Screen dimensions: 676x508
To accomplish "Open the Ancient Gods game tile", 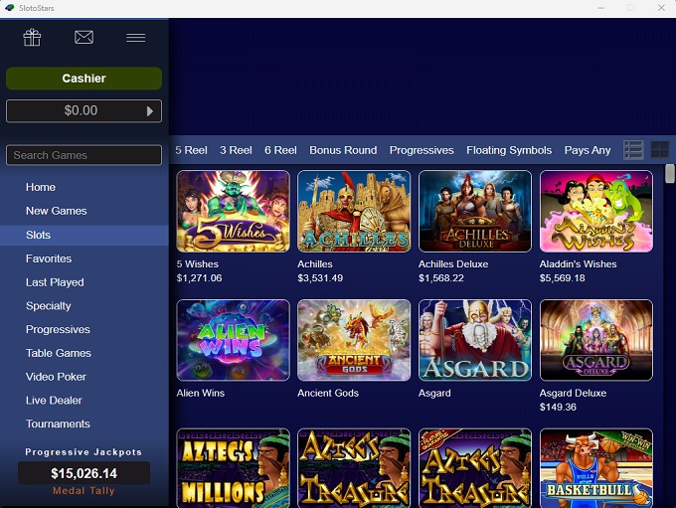I will click(x=354, y=341).
